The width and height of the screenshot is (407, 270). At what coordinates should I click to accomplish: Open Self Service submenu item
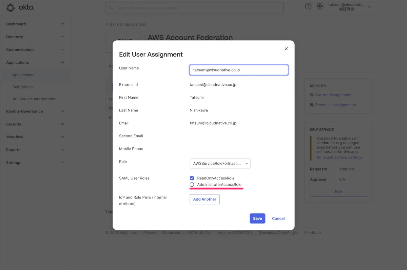click(x=23, y=87)
